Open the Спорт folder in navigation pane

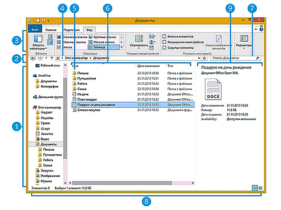[x=43, y=128]
